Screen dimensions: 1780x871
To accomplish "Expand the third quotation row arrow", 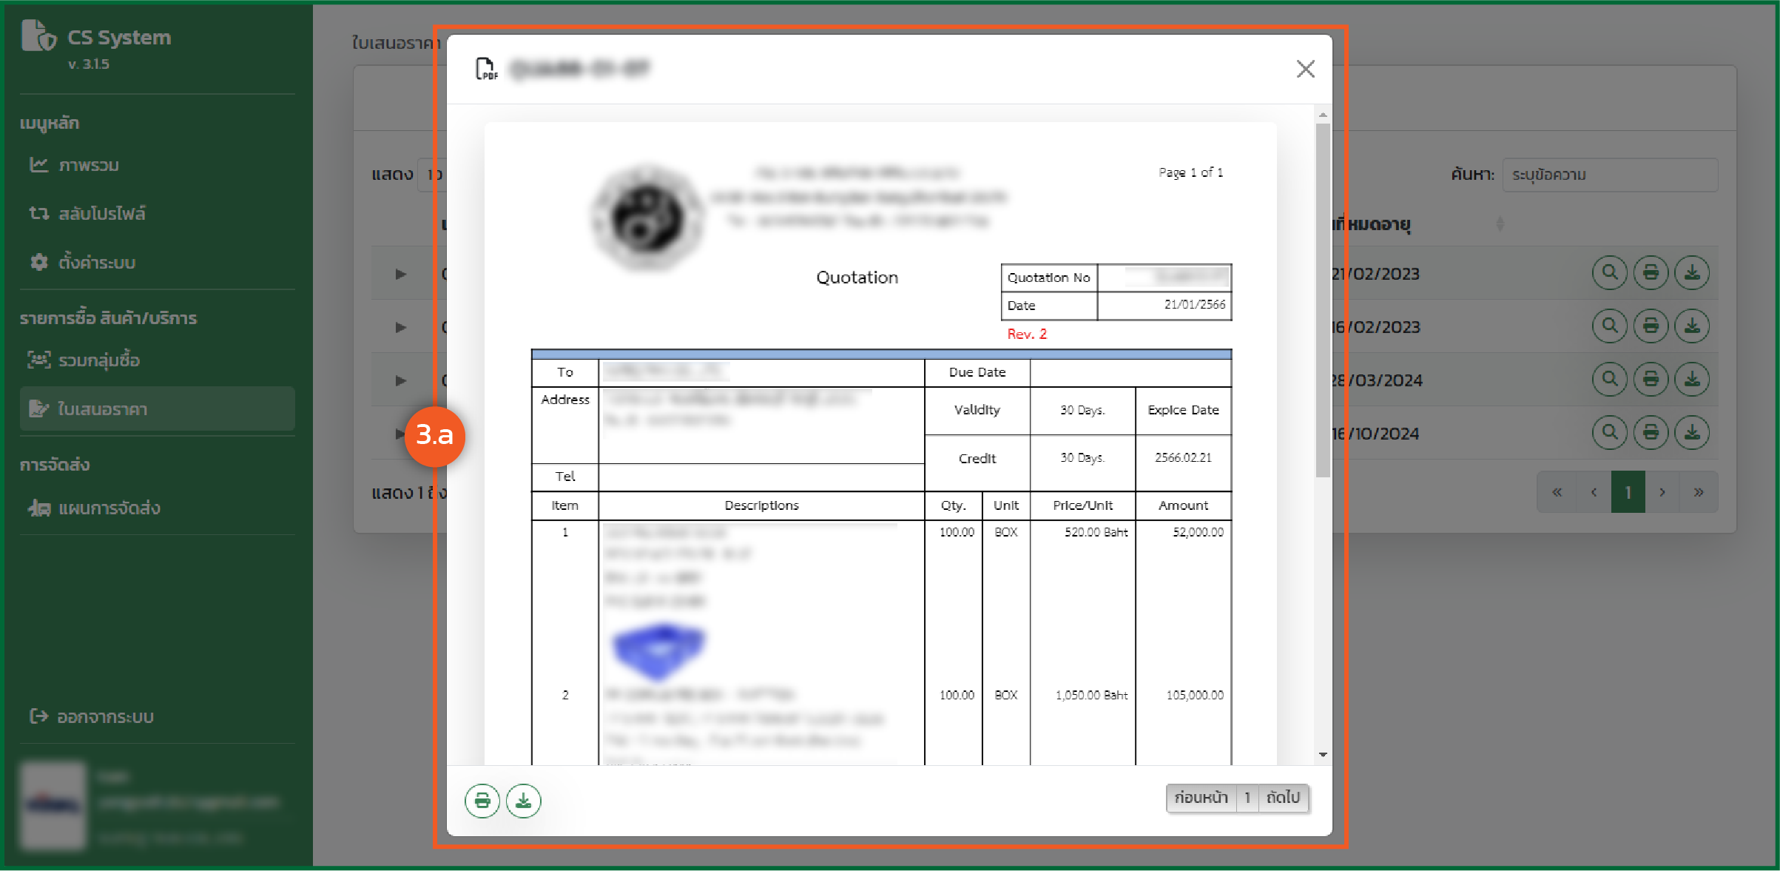I will point(401,380).
